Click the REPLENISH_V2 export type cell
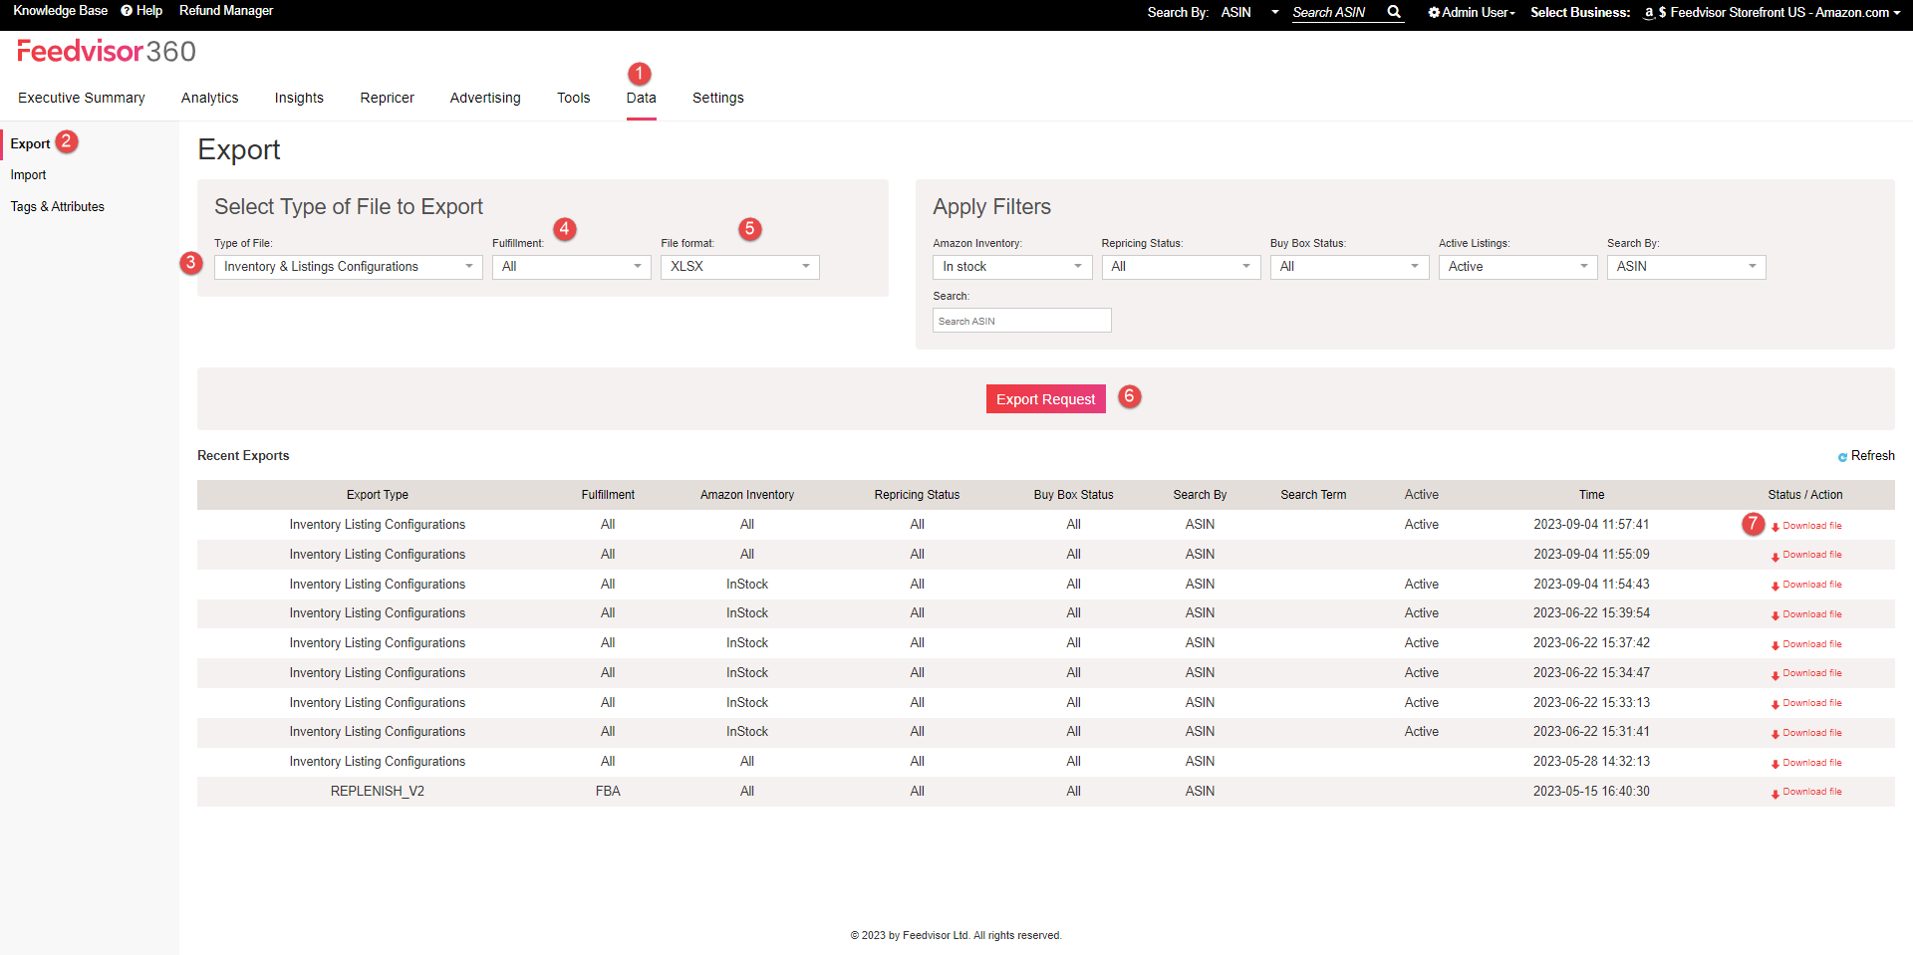1913x955 pixels. coord(378,792)
